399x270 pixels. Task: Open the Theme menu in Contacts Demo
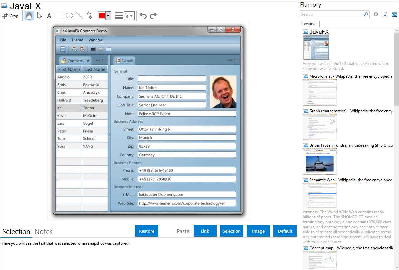[x=77, y=40]
